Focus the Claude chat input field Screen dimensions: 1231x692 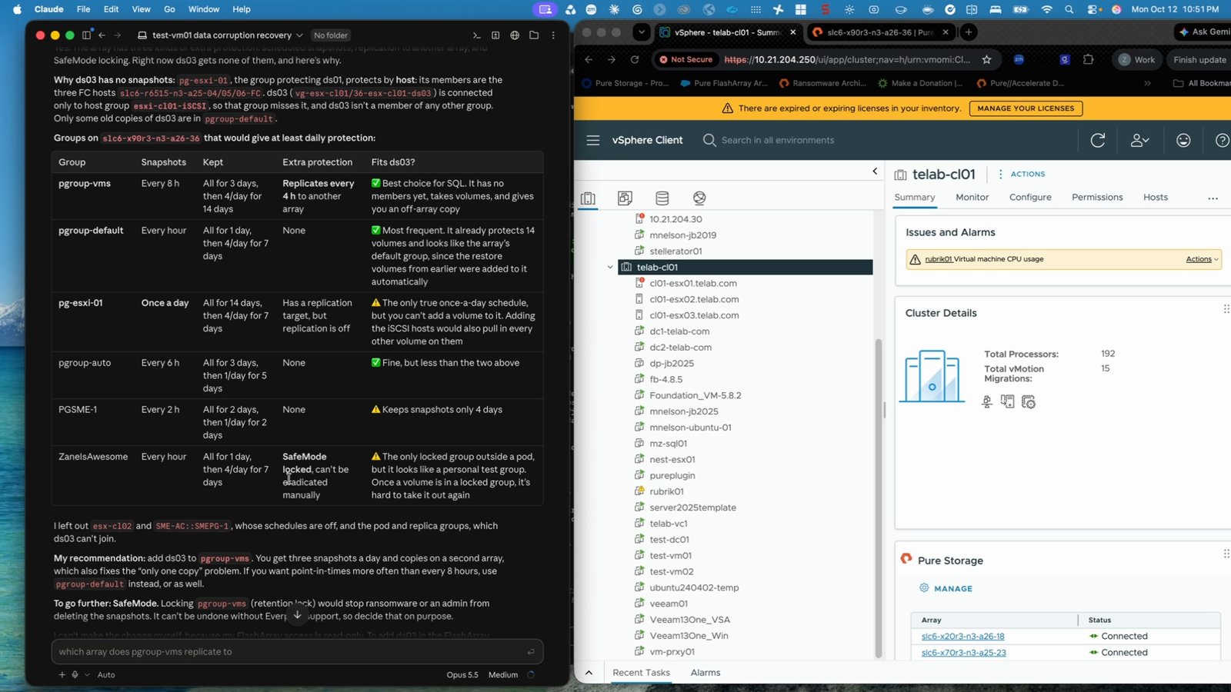point(297,651)
